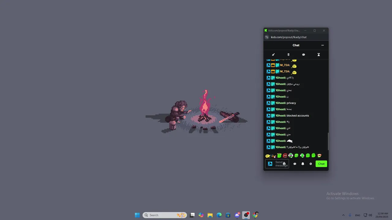Click the ENG language indicator
The width and height of the screenshot is (392, 220).
358,215
